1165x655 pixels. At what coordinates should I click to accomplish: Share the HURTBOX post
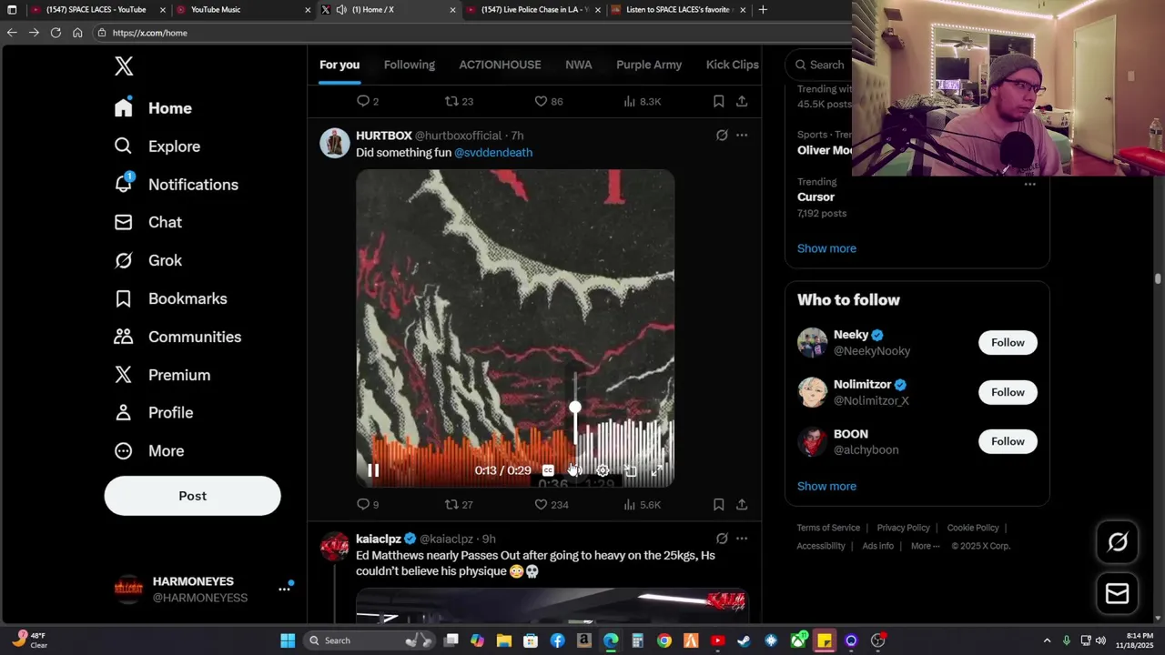pos(742,504)
